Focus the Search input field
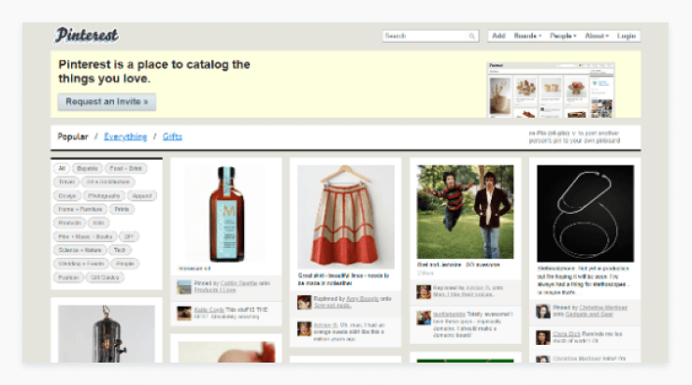 tap(430, 36)
